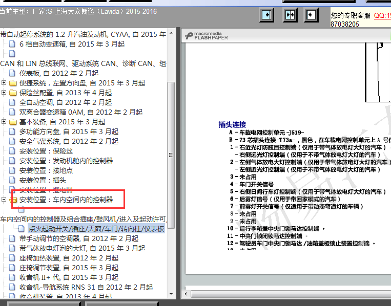Click the right-arrow panel layout icon
391x306 pixels.
pos(266,15)
